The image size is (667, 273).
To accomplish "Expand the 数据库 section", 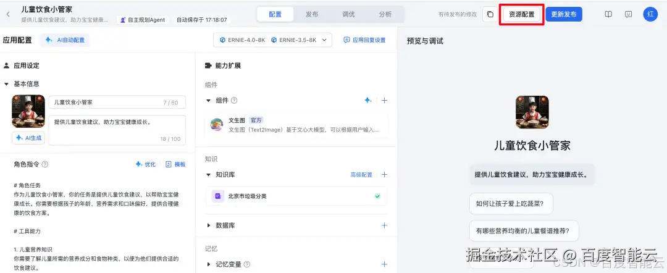I will 209,225.
